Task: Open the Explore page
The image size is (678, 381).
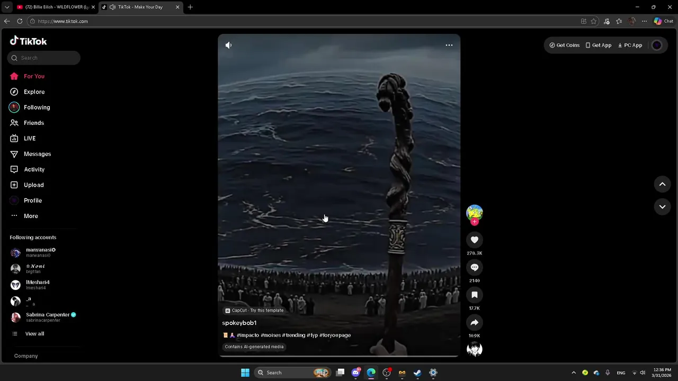Action: 27,92
